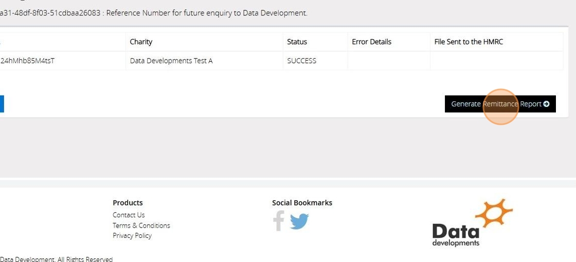Viewport: 576px width, 262px height.
Task: Open the Terms & Conditions link
Action: 141,225
